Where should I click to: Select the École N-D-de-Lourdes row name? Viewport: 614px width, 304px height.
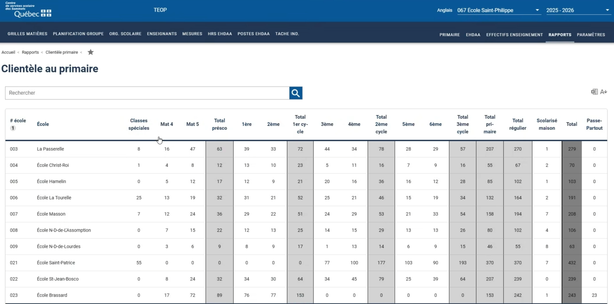click(x=59, y=246)
